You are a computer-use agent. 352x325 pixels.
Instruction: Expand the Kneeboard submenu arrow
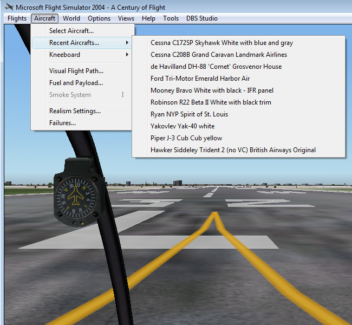127,55
